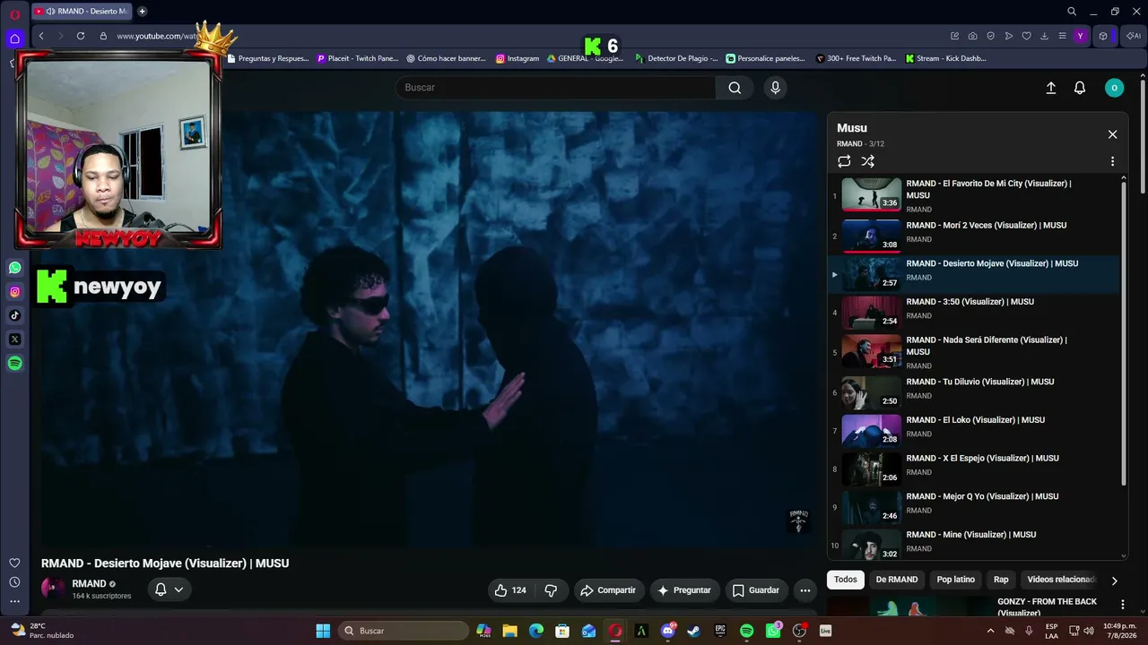Open Stream - Kick Dashboard bookmark

pos(945,58)
